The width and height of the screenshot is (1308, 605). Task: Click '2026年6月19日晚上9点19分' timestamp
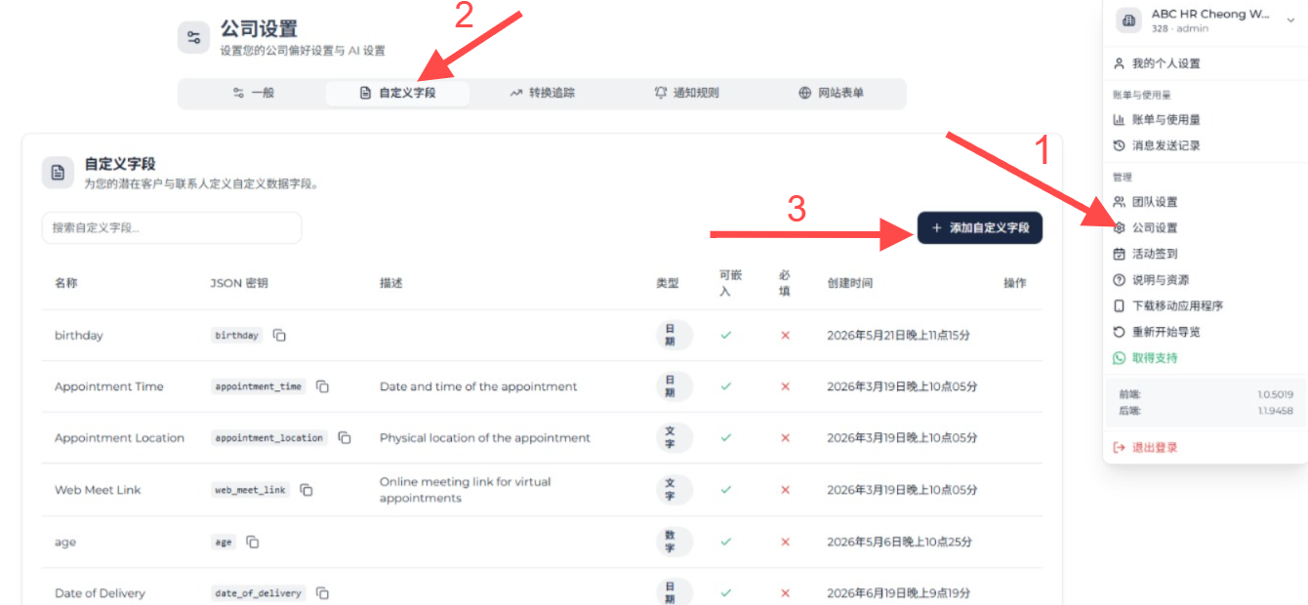pyautogui.click(x=896, y=593)
